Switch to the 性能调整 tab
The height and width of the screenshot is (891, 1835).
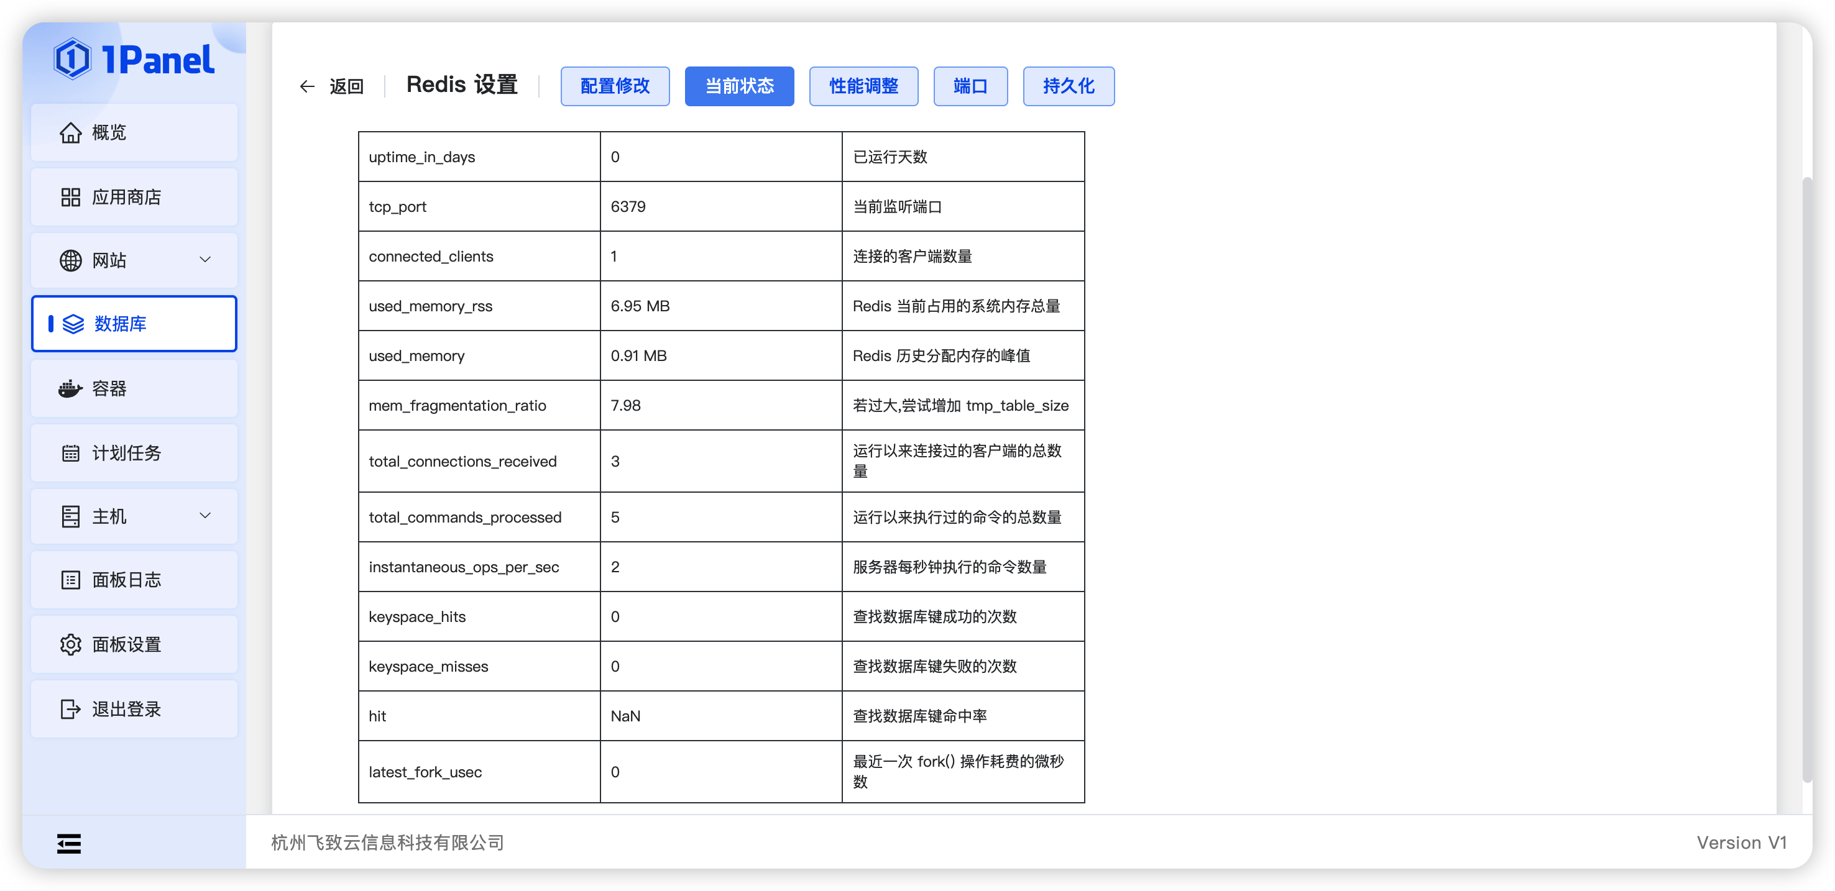click(x=863, y=86)
